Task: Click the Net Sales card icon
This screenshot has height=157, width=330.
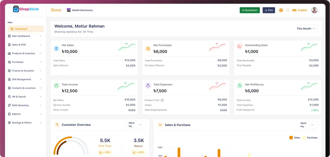Action: tap(56, 49)
